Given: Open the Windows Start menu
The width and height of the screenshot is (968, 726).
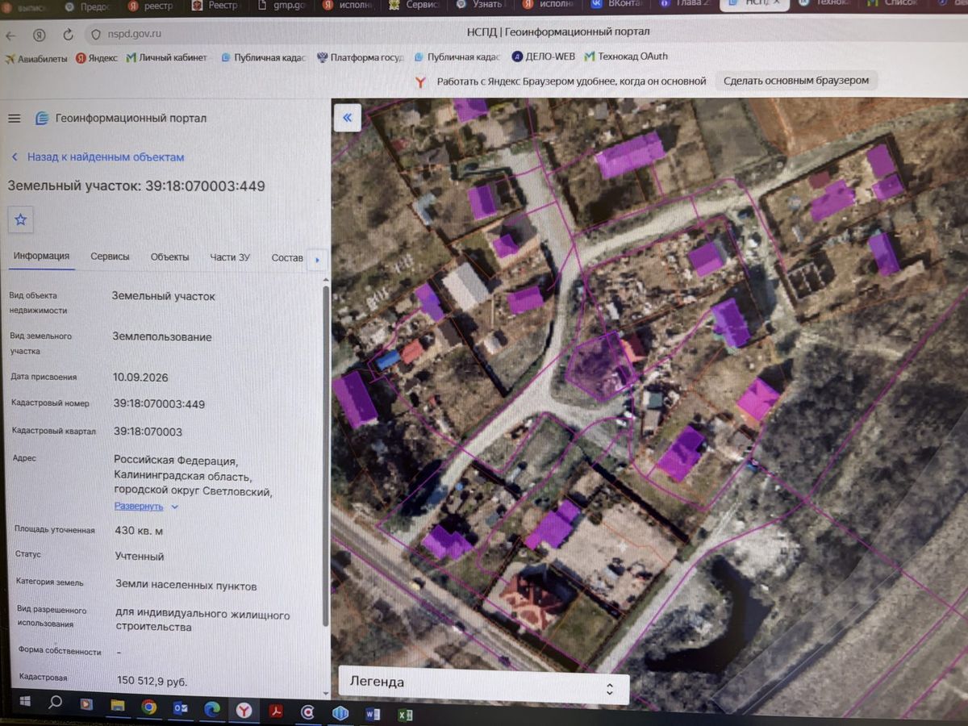Looking at the screenshot, I should coord(24,700).
